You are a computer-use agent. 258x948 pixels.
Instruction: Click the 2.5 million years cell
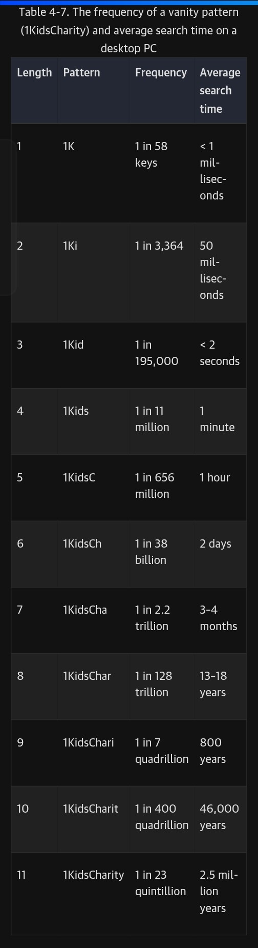click(219, 891)
